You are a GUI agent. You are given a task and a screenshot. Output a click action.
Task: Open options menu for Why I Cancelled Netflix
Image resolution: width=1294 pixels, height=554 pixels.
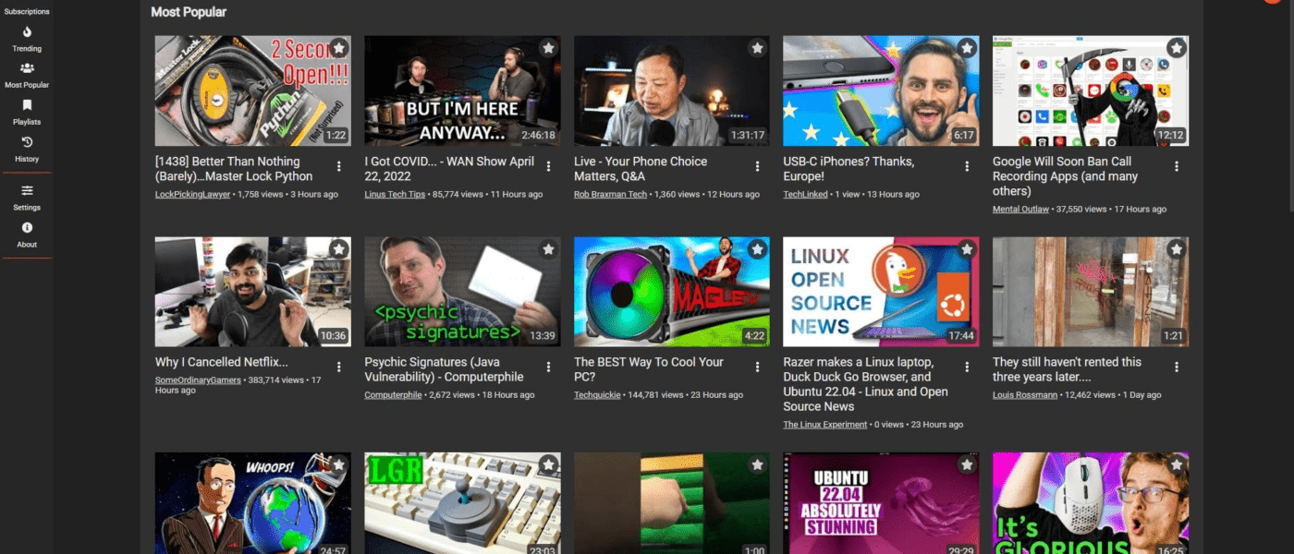pos(338,367)
